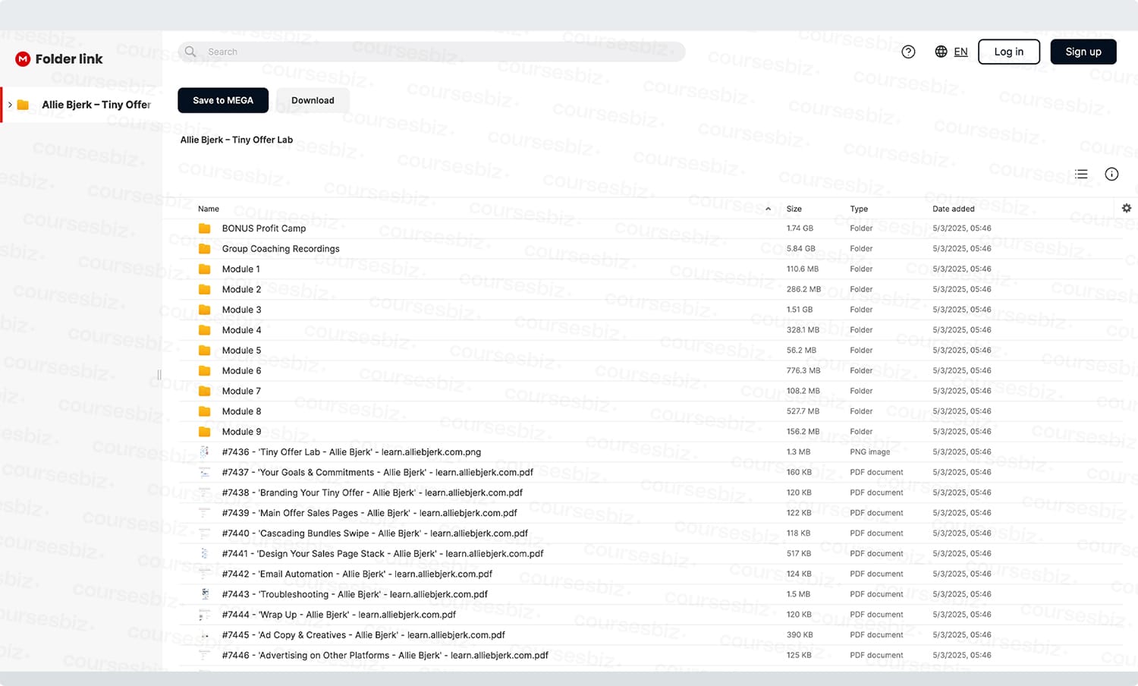1138x686 pixels.
Task: Sort by the Type column header
Action: (859, 209)
